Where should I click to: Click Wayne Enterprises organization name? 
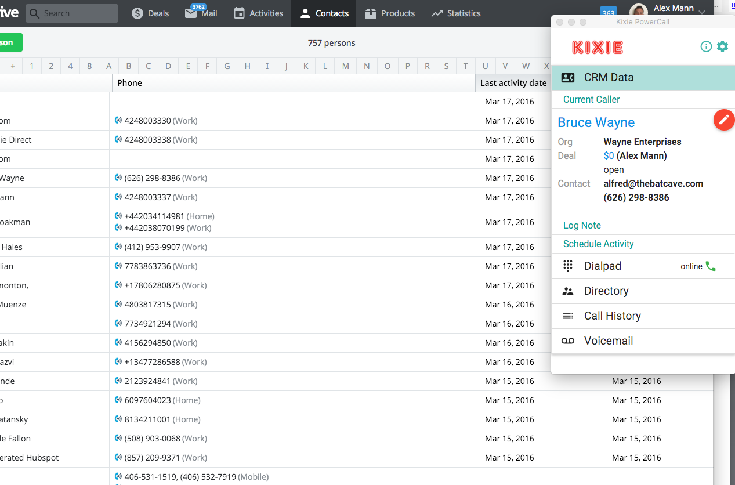point(642,142)
